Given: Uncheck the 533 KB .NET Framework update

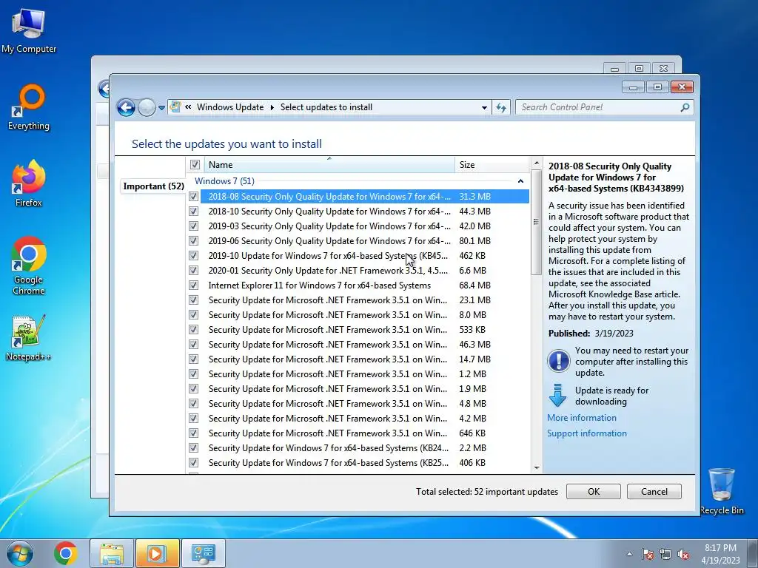Looking at the screenshot, I should (193, 329).
